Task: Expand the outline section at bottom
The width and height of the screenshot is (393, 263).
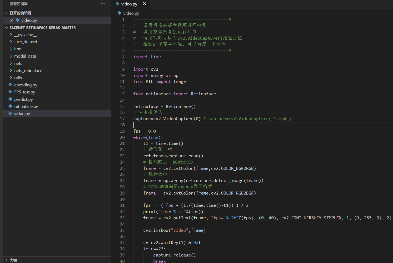Action: (x=7, y=260)
